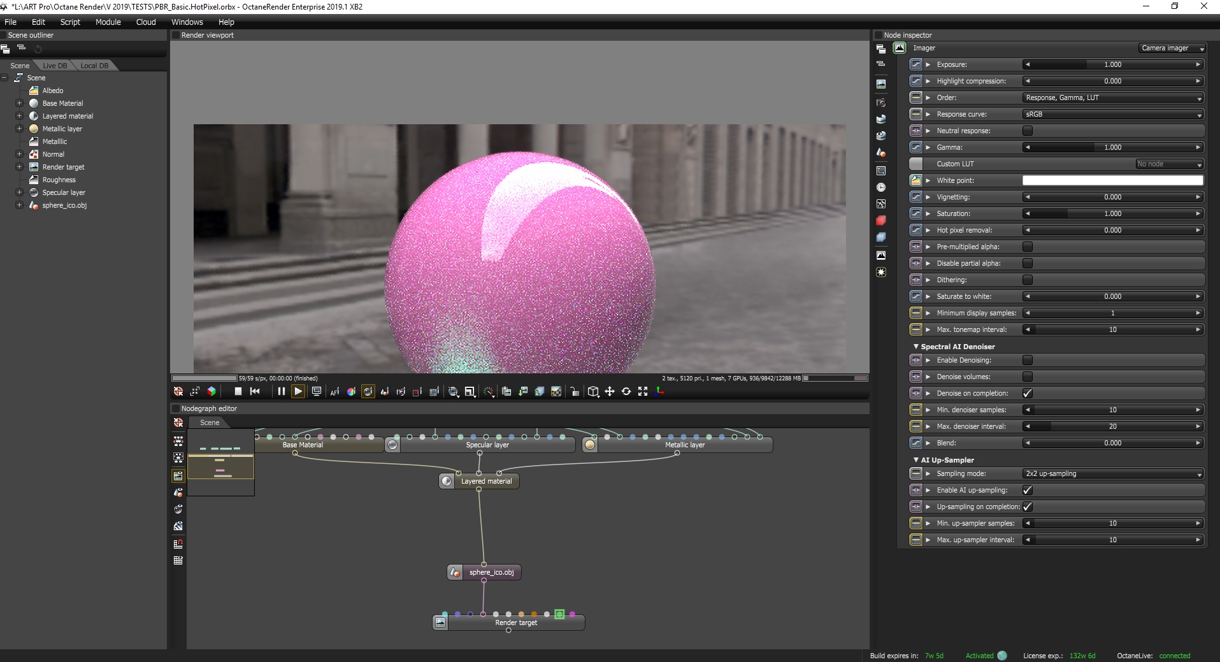This screenshot has height=662, width=1220.
Task: Activate the move gizmo arrows icon
Action: 610,392
